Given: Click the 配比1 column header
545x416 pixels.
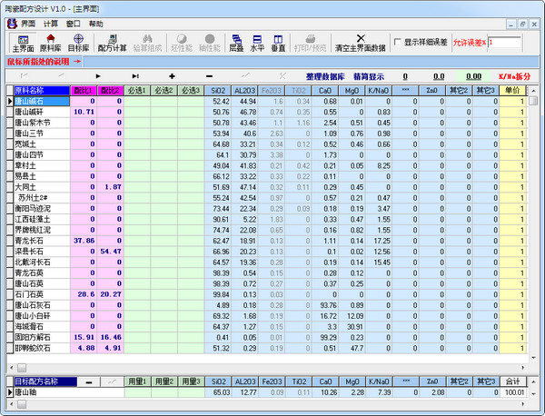Looking at the screenshot, I should [84, 91].
